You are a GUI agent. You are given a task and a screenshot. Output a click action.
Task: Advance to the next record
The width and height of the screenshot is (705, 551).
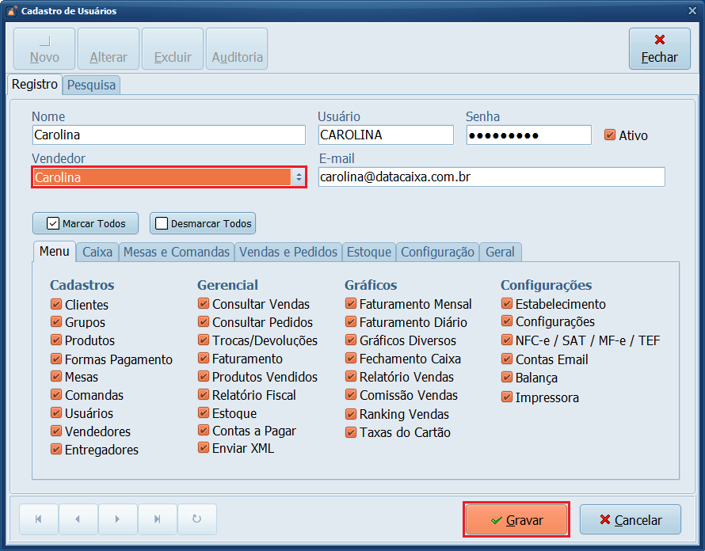(x=117, y=519)
